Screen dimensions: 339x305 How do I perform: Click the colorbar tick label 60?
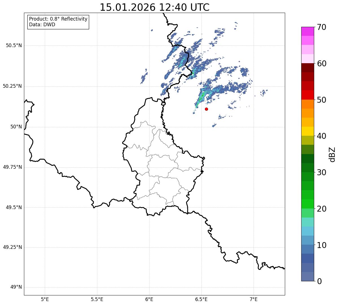coord(322,63)
